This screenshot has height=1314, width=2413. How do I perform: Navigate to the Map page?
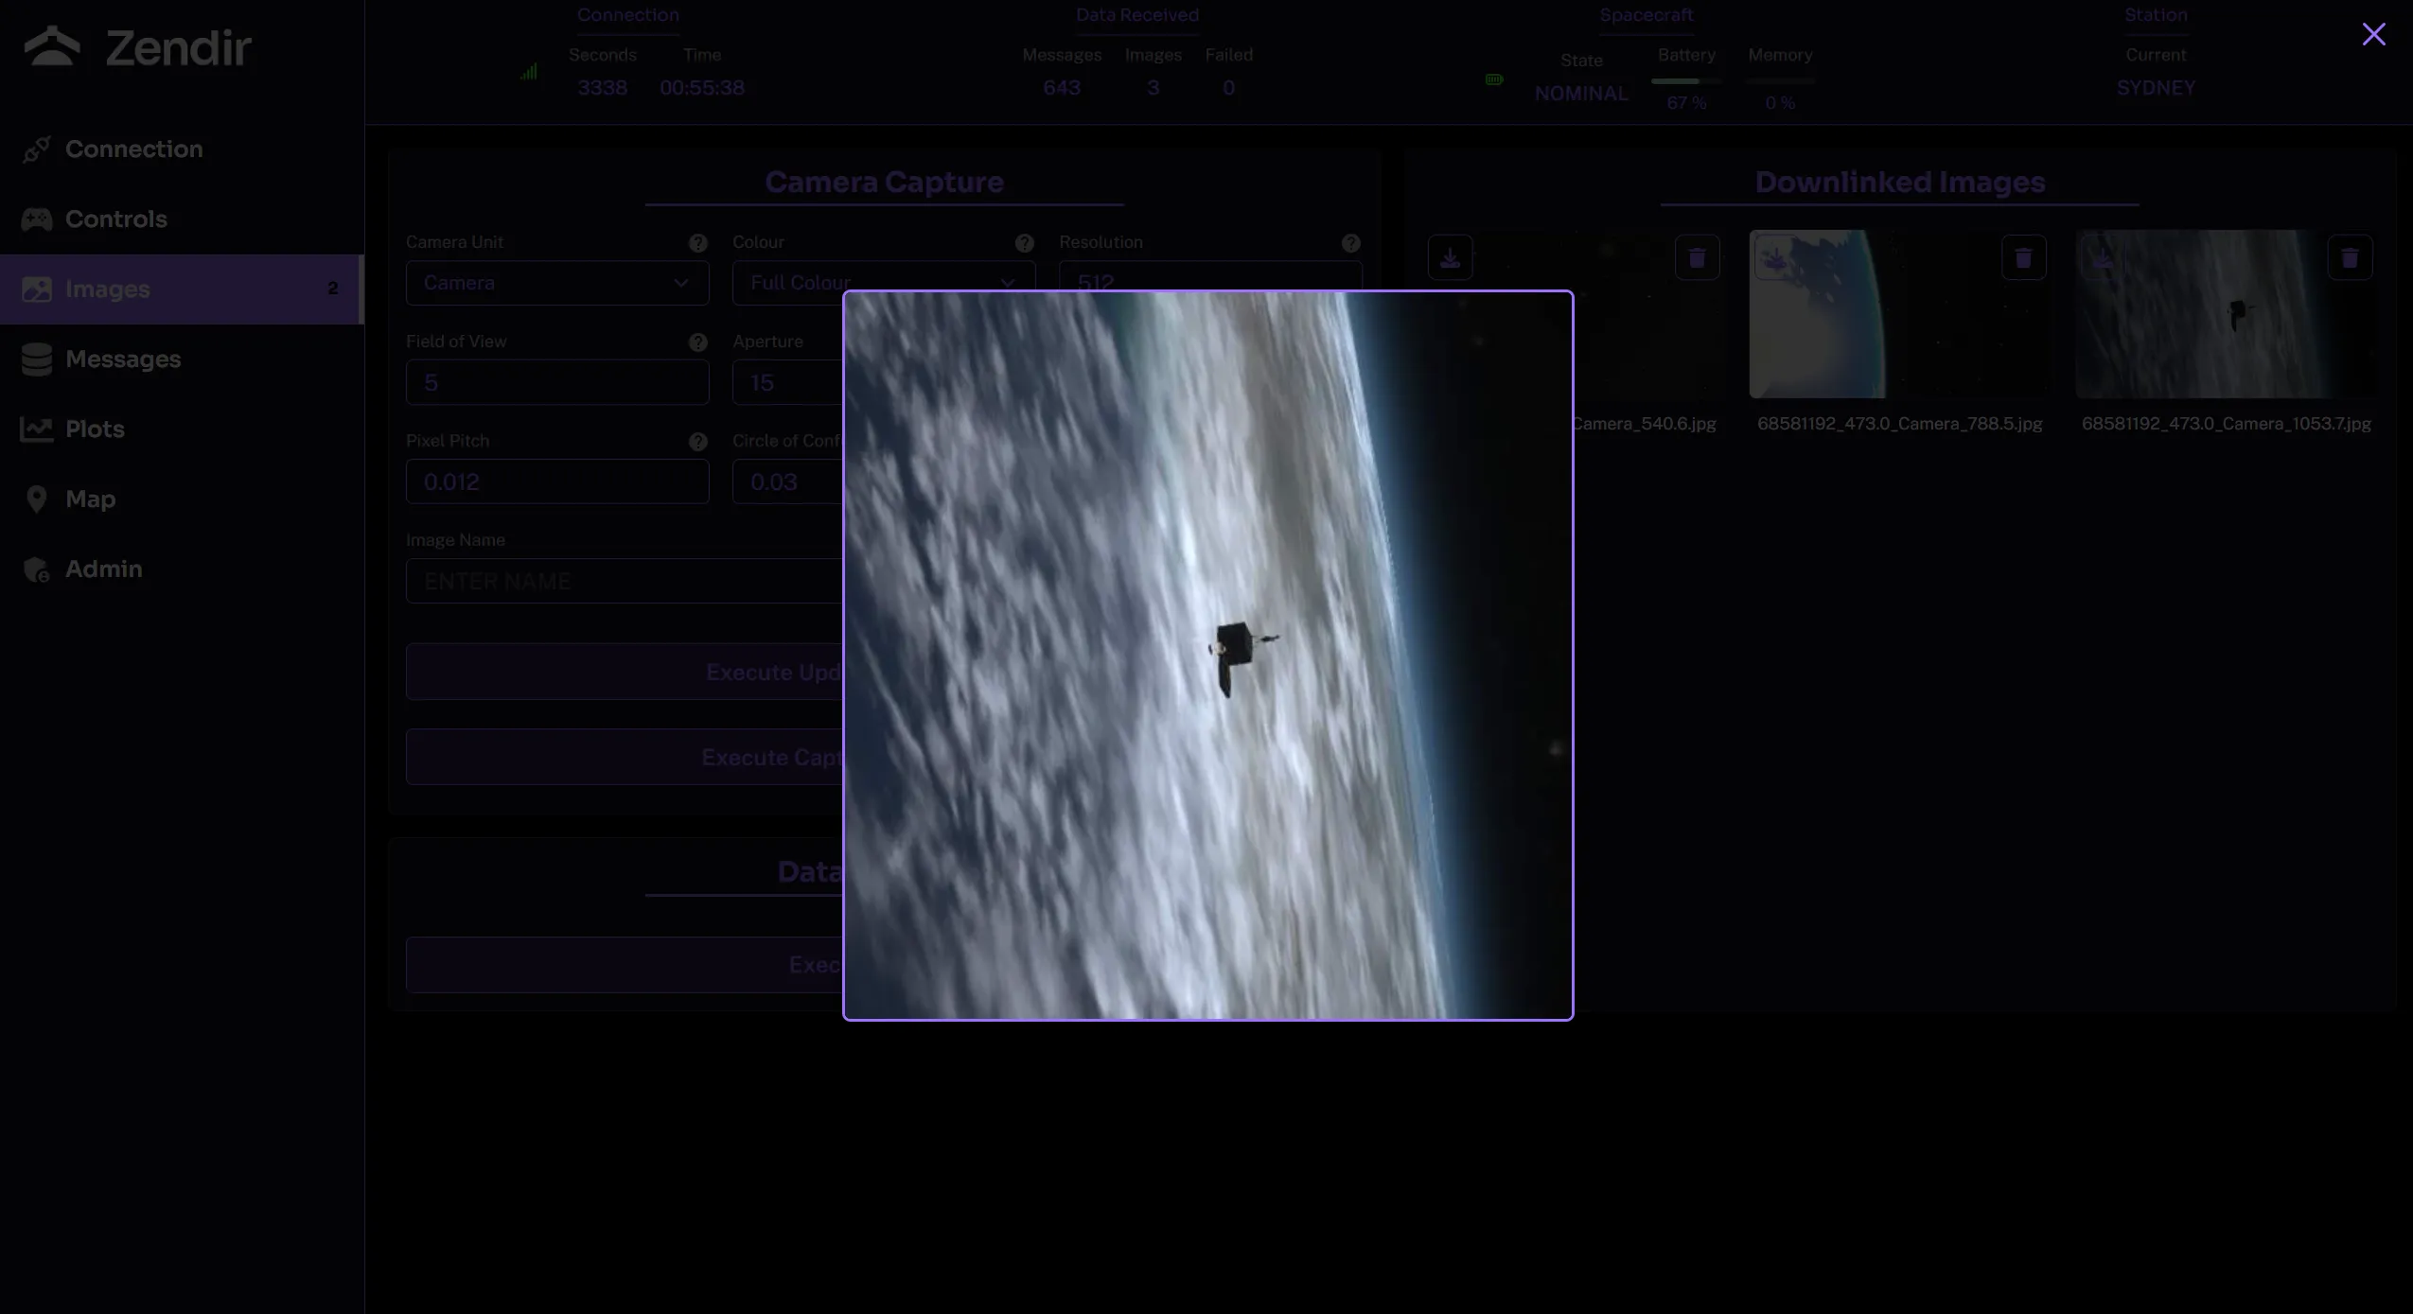point(90,499)
